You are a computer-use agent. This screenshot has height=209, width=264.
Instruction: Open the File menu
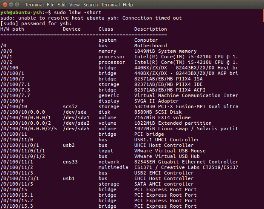[51, 5]
